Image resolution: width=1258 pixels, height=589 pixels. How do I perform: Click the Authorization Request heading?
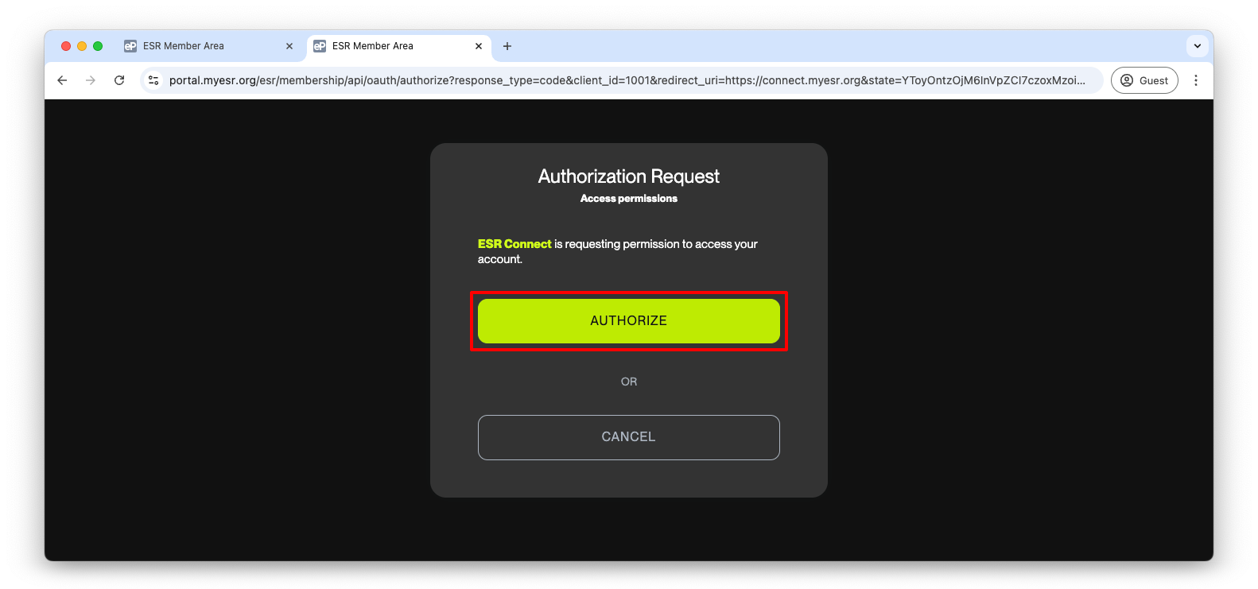[628, 176]
